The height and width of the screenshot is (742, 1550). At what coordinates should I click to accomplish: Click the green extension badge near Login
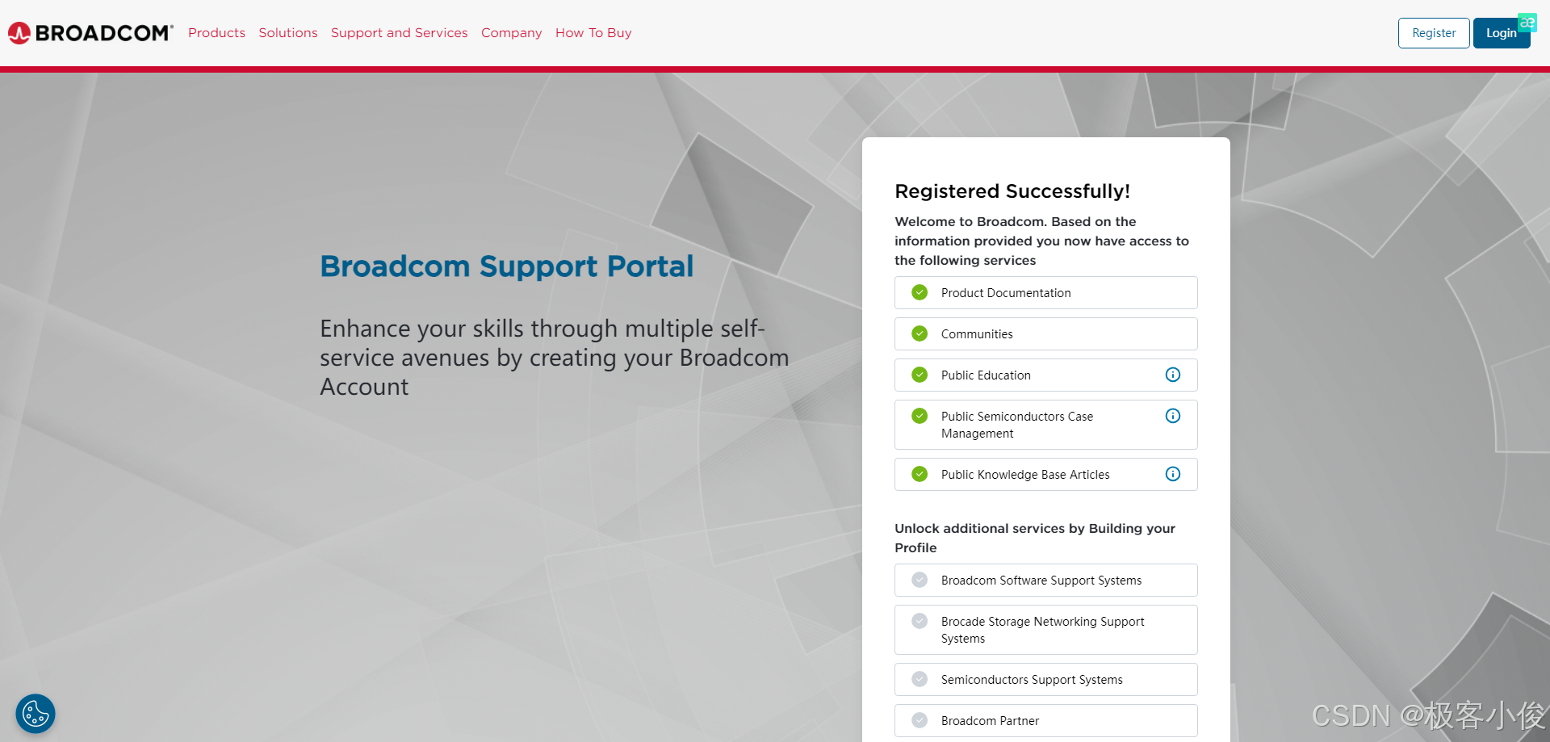[1527, 23]
